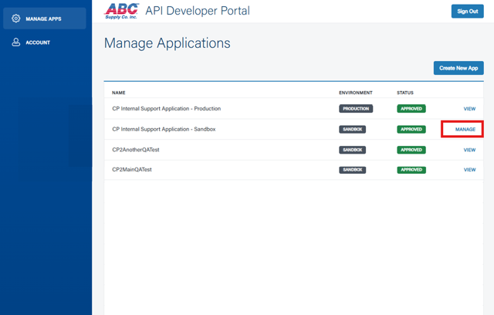The image size is (494, 315).
Task: Click the Name column header
Action: pyautogui.click(x=118, y=93)
